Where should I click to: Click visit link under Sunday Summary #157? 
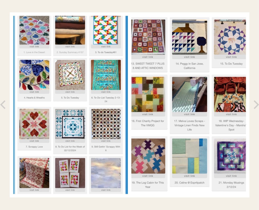coord(70,47)
